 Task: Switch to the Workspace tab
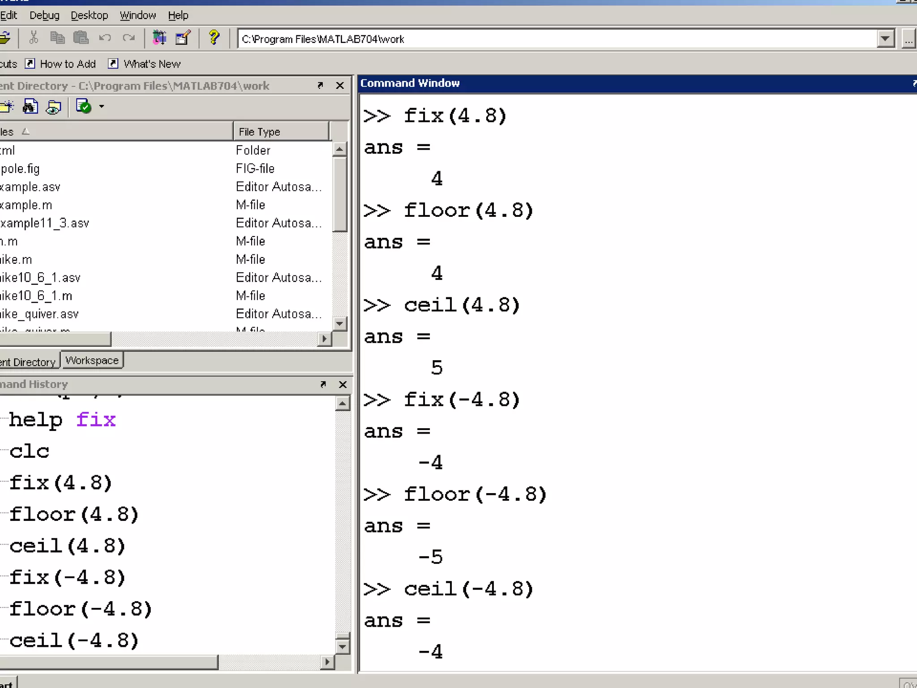pyautogui.click(x=92, y=361)
